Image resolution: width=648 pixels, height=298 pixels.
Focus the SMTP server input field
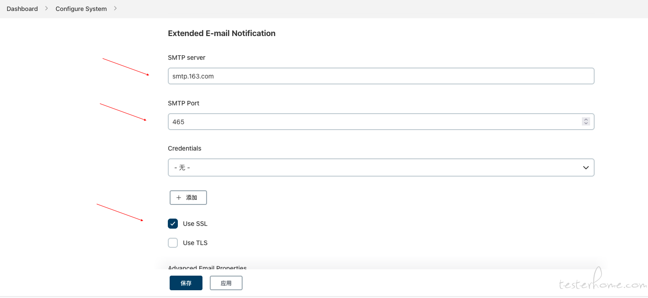381,76
